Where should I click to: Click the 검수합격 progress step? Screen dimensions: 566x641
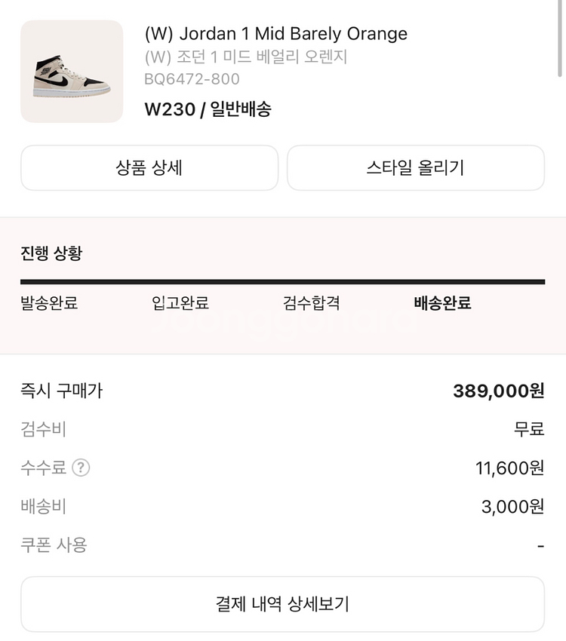312,303
